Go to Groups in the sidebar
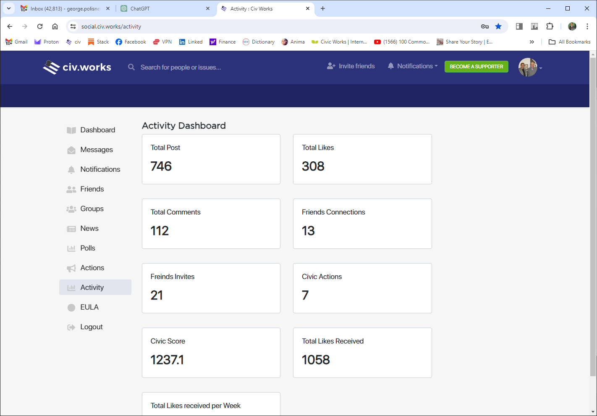Image resolution: width=597 pixels, height=416 pixels. (92, 209)
